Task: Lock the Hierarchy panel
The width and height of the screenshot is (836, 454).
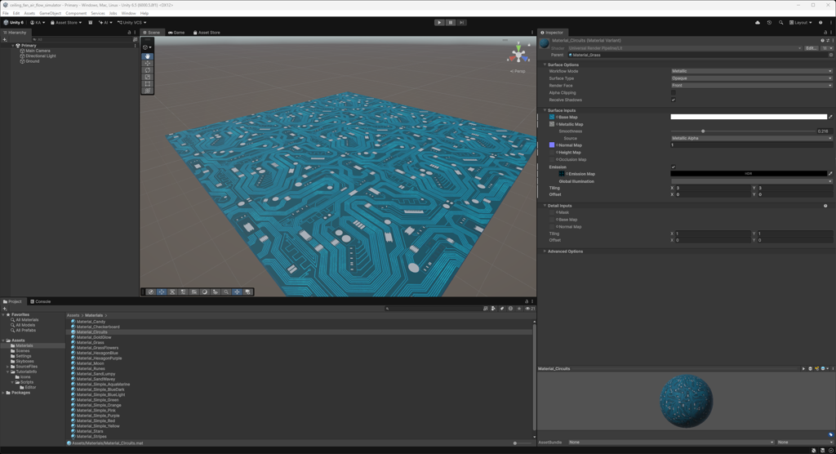Action: [129, 33]
